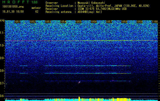
Task: Click the 1059 time marker
Action: click(139, 22)
